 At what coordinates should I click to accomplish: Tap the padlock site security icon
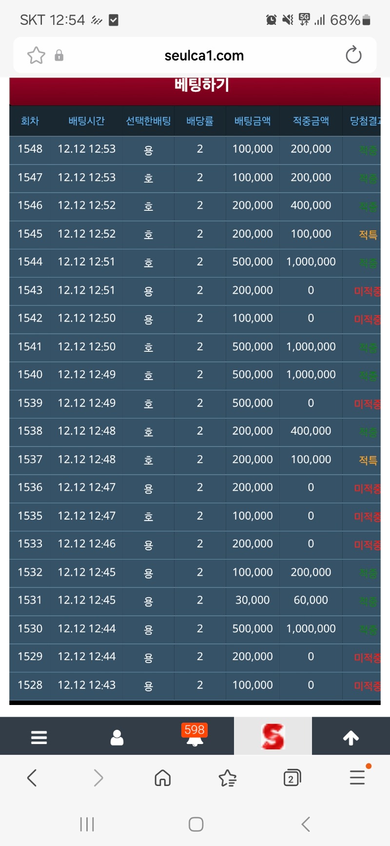pyautogui.click(x=59, y=55)
